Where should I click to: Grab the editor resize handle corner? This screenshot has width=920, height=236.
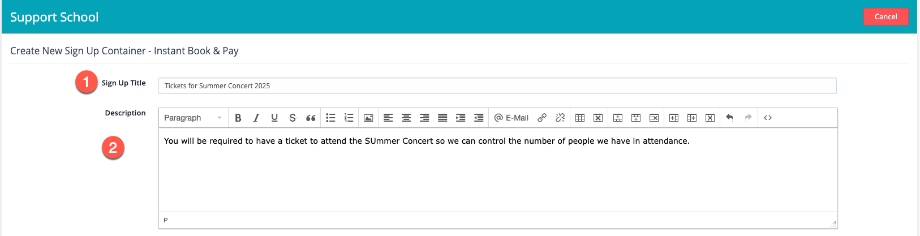click(x=833, y=224)
